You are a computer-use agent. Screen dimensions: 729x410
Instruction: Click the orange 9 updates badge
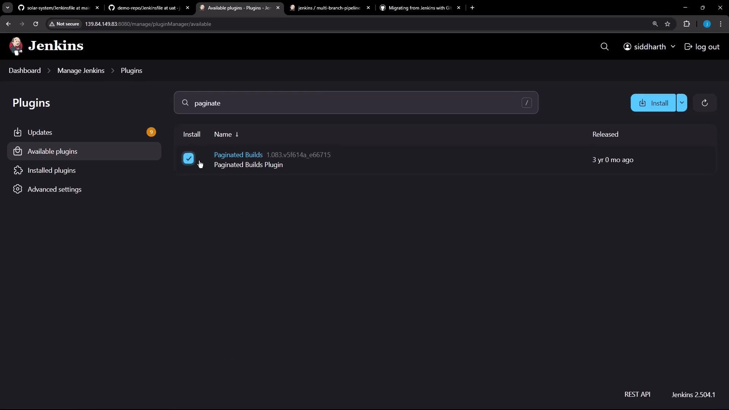click(151, 132)
